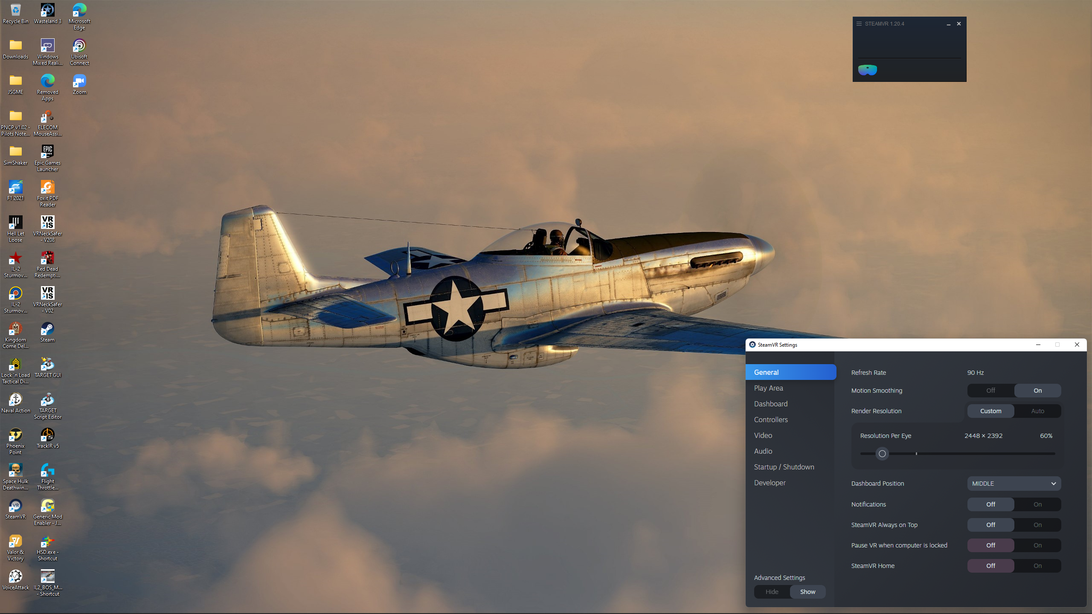Screen dimensions: 1092x614
Task: Enable Notifications with the On toggle
Action: [x=1037, y=504]
